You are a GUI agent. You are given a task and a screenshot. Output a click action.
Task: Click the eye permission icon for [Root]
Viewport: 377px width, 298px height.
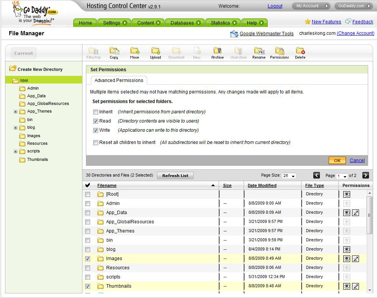[x=346, y=194]
